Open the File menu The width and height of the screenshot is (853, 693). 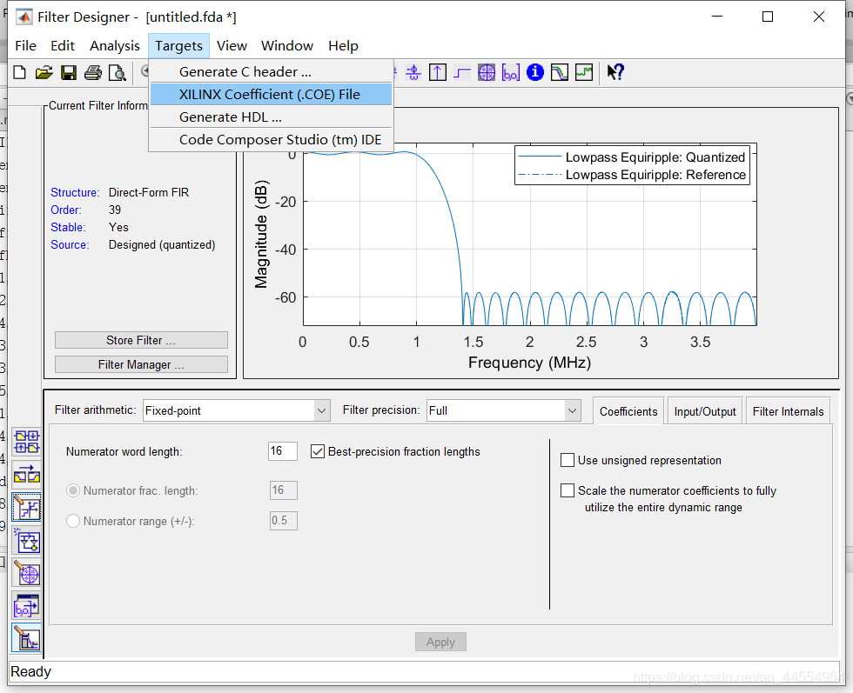pyautogui.click(x=25, y=46)
